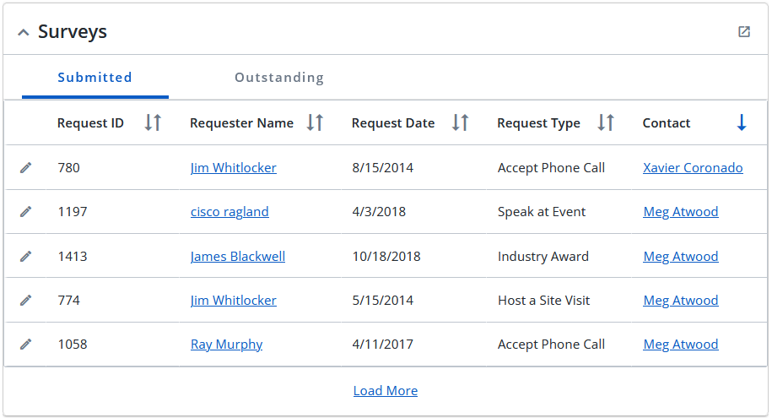Open Surveys in a new window icon
The image size is (772, 418).
click(744, 31)
